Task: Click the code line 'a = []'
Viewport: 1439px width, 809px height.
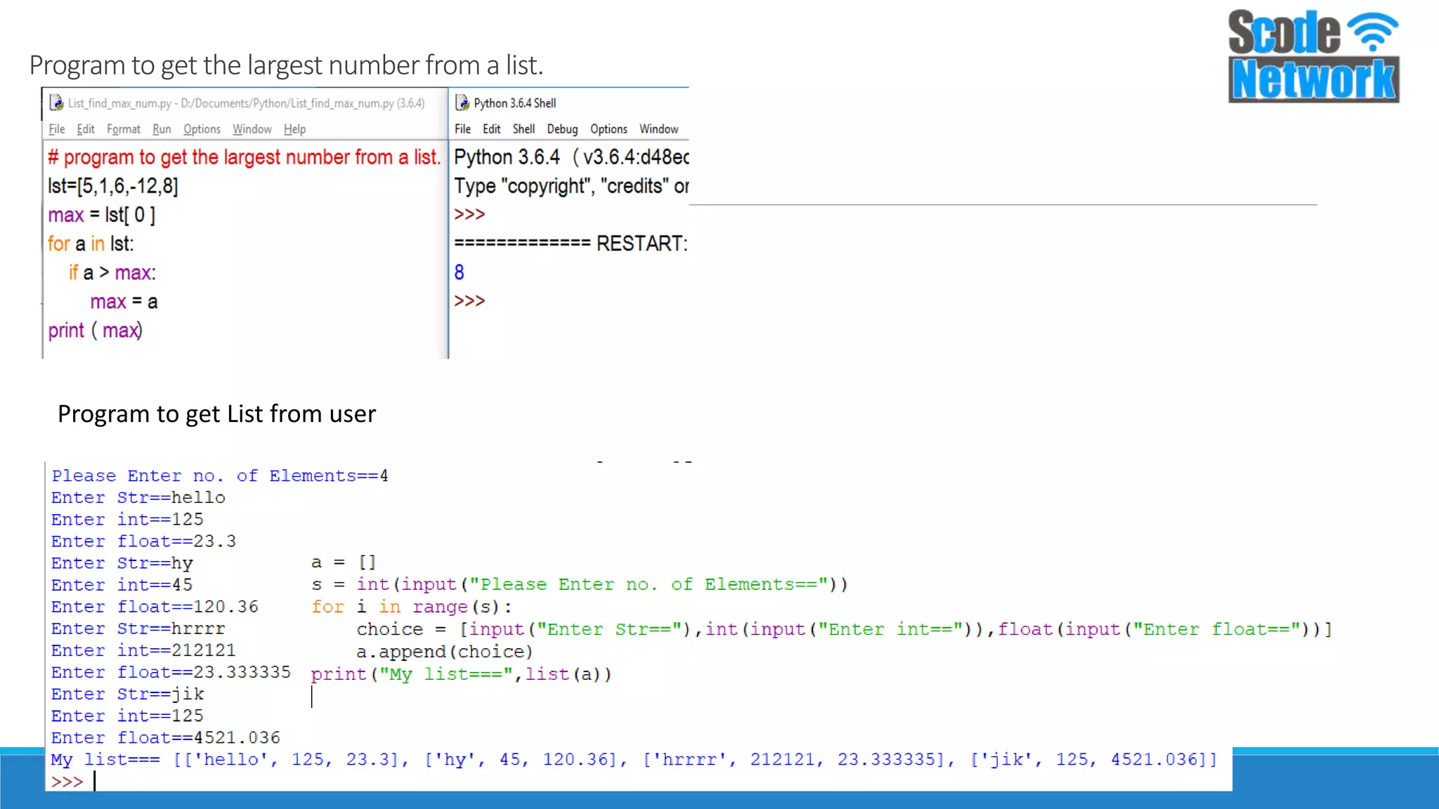Action: 344,563
